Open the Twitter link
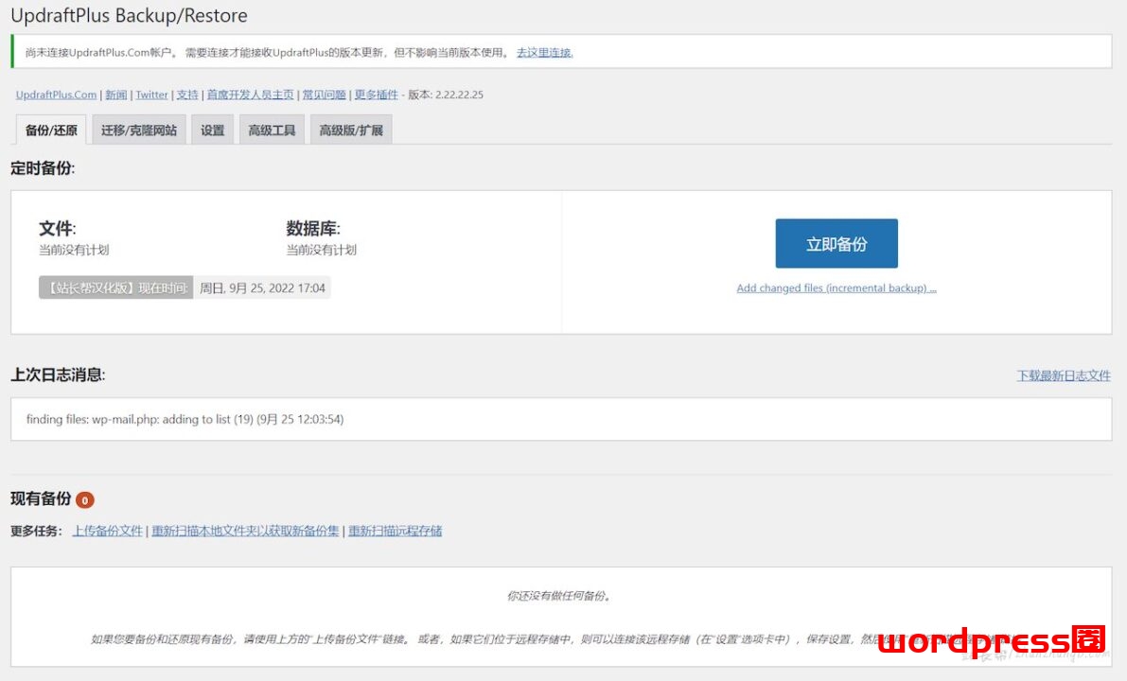Screen dimensions: 1127x681 (151, 95)
